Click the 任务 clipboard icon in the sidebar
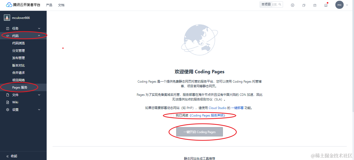Screen dimensions: 354x160 [8, 28]
